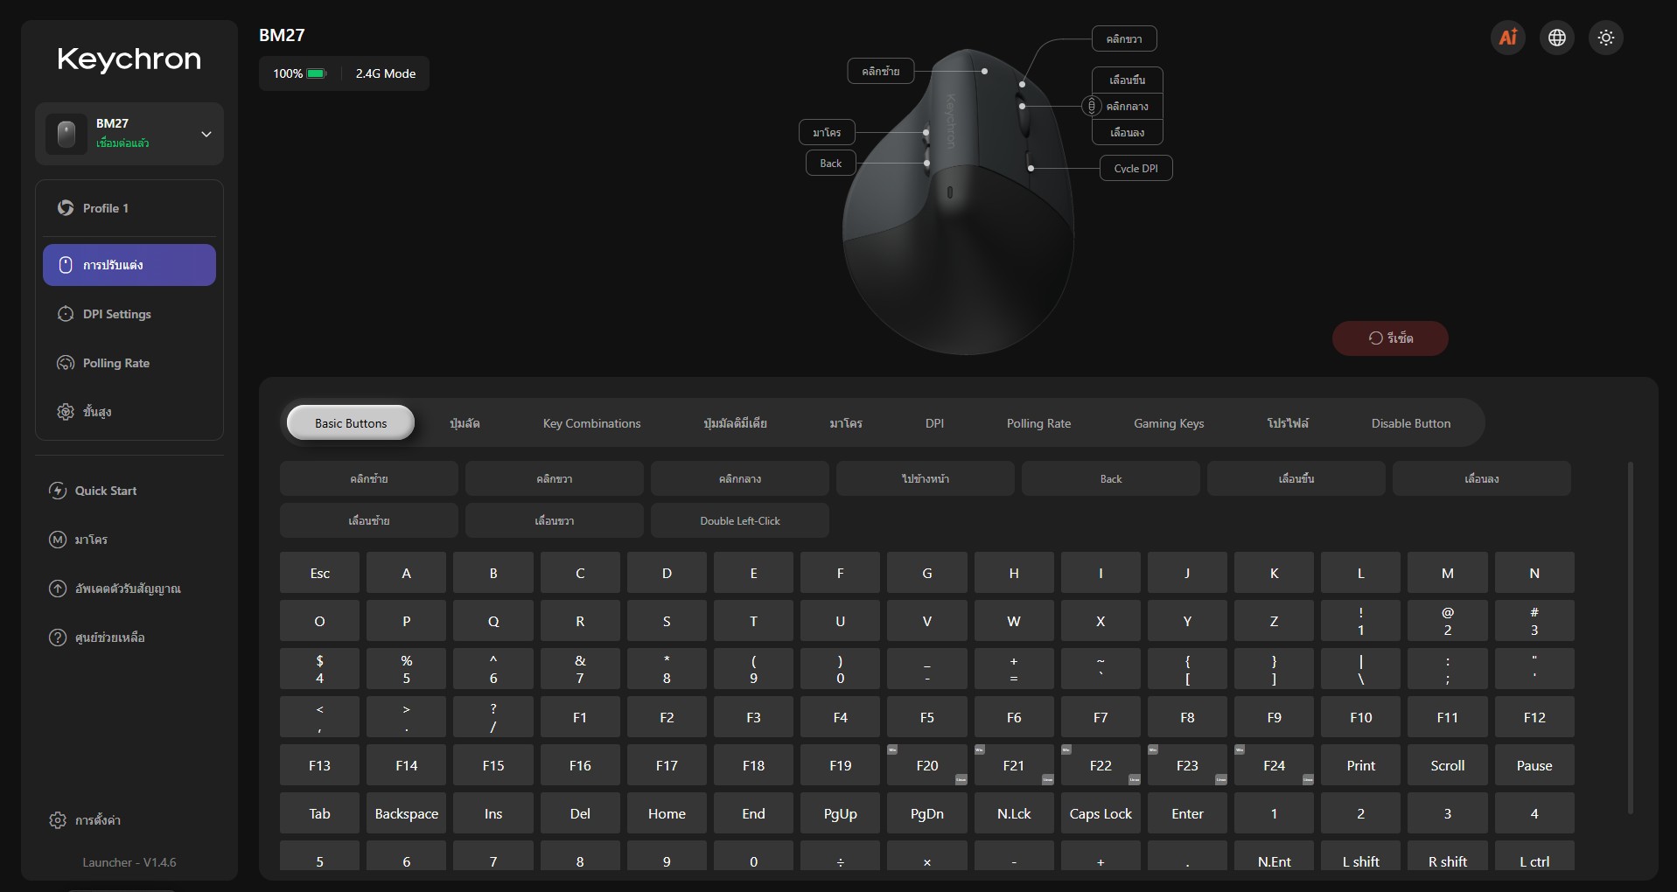Open the AI assistant icon
The height and width of the screenshot is (892, 1677).
pos(1508,38)
